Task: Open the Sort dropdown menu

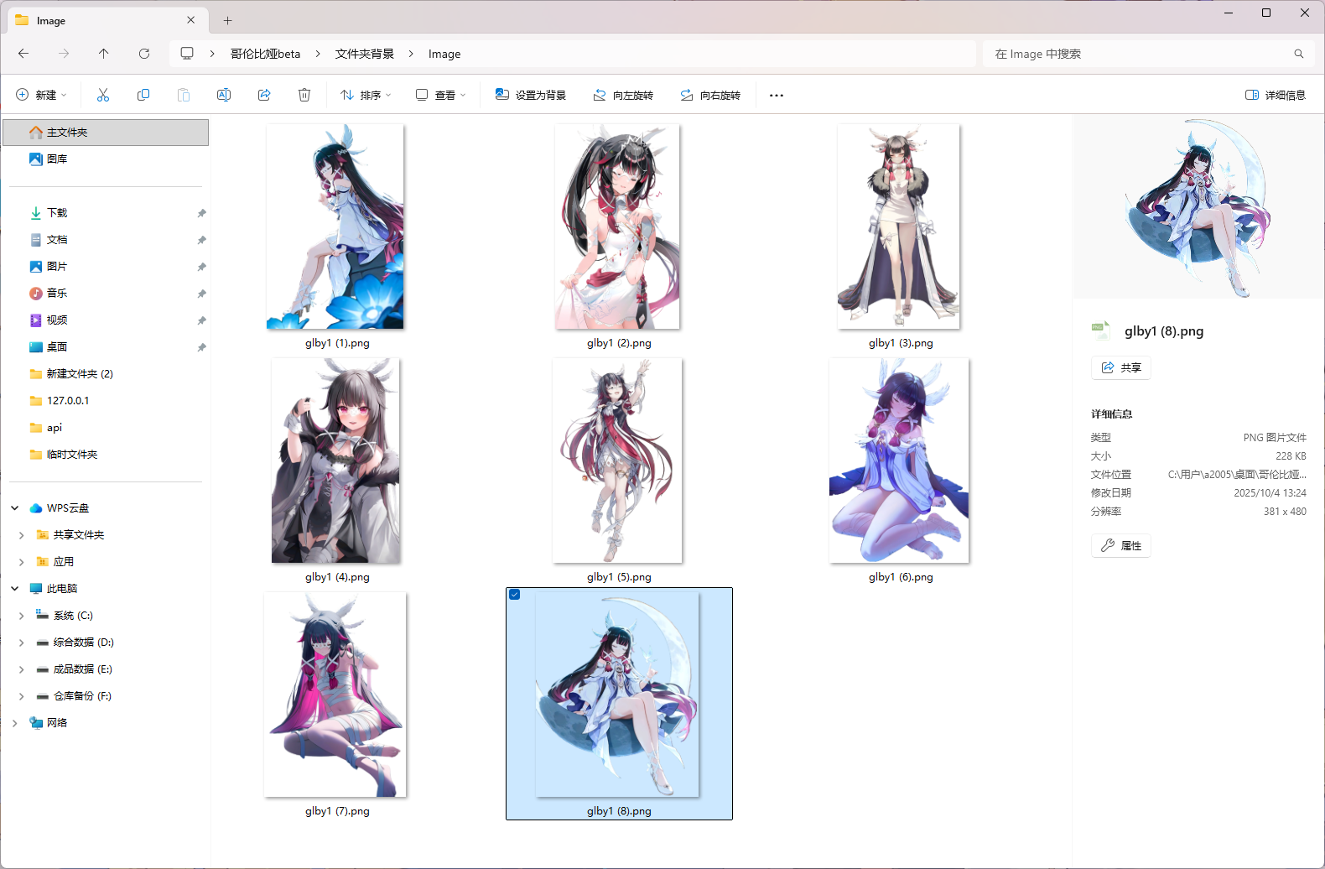Action: pos(366,95)
